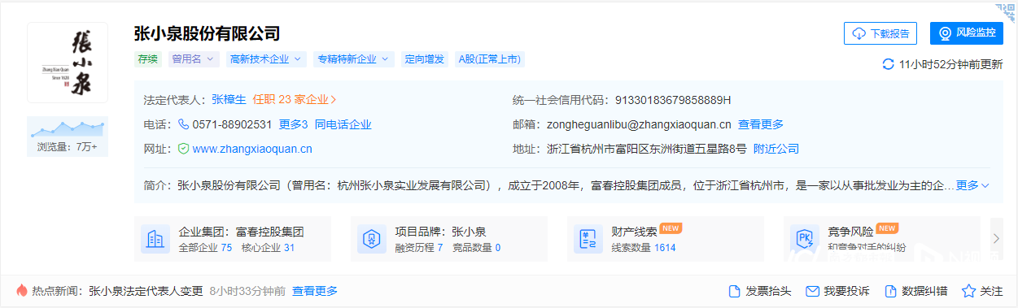Show 更多3 phone numbers
Image resolution: width=1018 pixels, height=308 pixels.
pos(293,124)
